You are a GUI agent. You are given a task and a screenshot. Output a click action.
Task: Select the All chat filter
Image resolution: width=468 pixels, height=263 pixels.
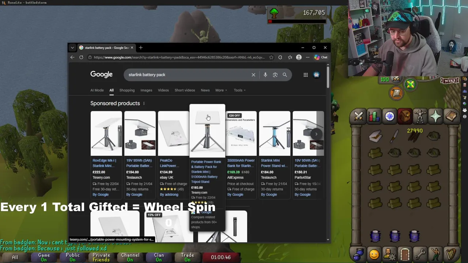(15, 257)
